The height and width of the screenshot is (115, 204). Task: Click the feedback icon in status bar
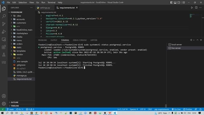pos(196,109)
